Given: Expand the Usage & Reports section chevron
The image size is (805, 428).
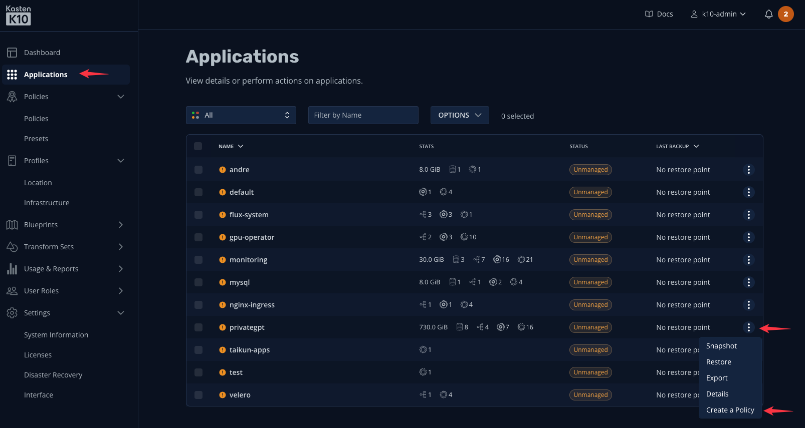Looking at the screenshot, I should coord(121,269).
